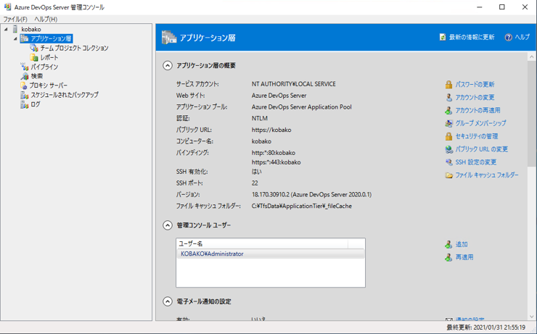537x334 pixels.
Task: Click the lock icon for パスワードの更新
Action: point(448,85)
